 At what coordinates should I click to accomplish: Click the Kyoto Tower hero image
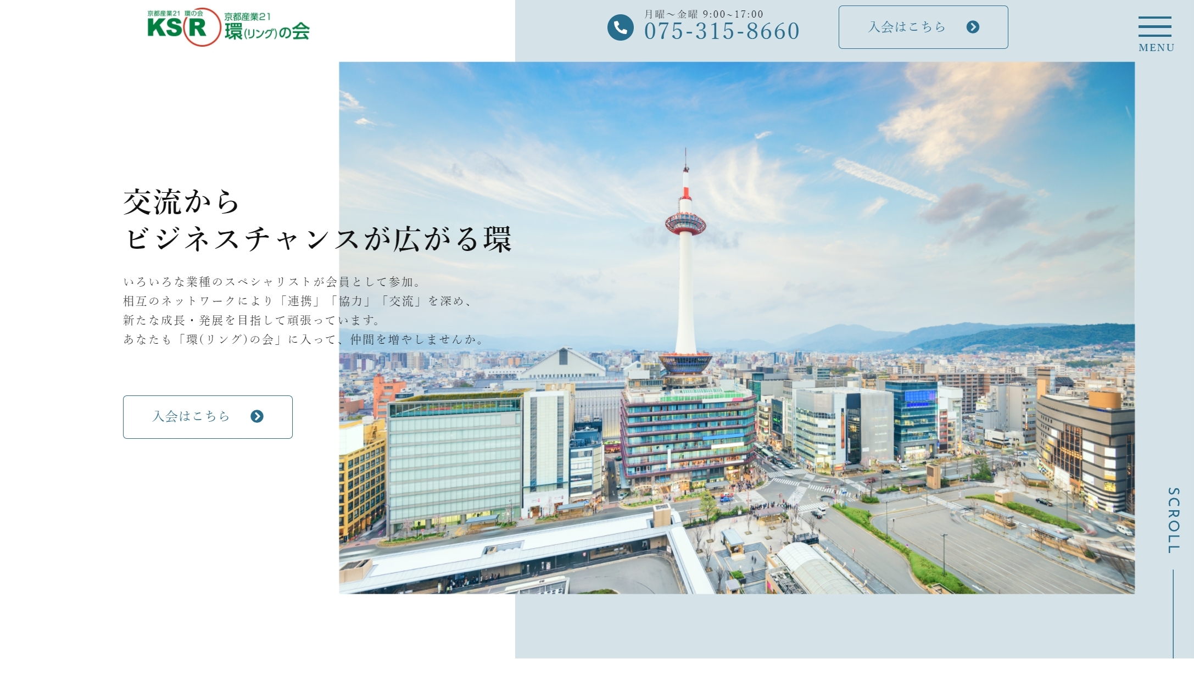pos(737,327)
